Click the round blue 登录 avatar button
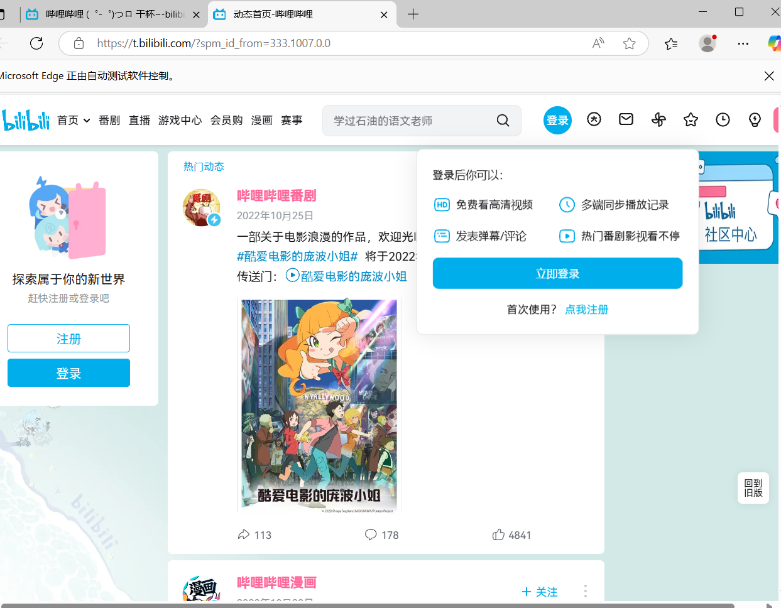 tap(557, 120)
